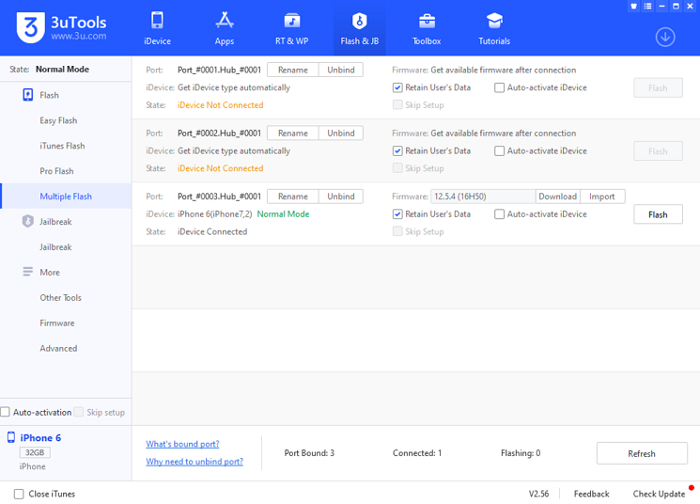Screen dimensions: 700x504
Task: Click Flash button for Port_#0001
Action: tap(658, 88)
